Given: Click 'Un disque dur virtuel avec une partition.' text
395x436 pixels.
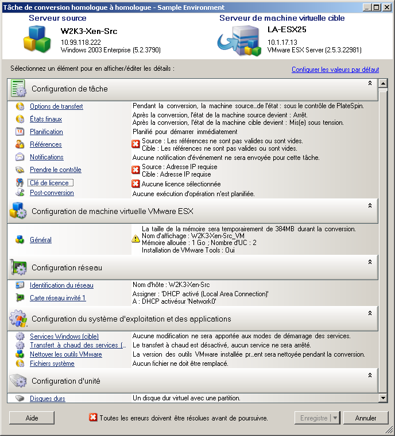Looking at the screenshot, I should coord(187,398).
